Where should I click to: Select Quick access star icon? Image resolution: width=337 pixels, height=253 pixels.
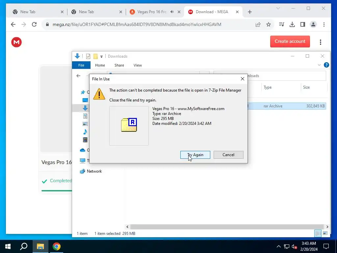83,92
